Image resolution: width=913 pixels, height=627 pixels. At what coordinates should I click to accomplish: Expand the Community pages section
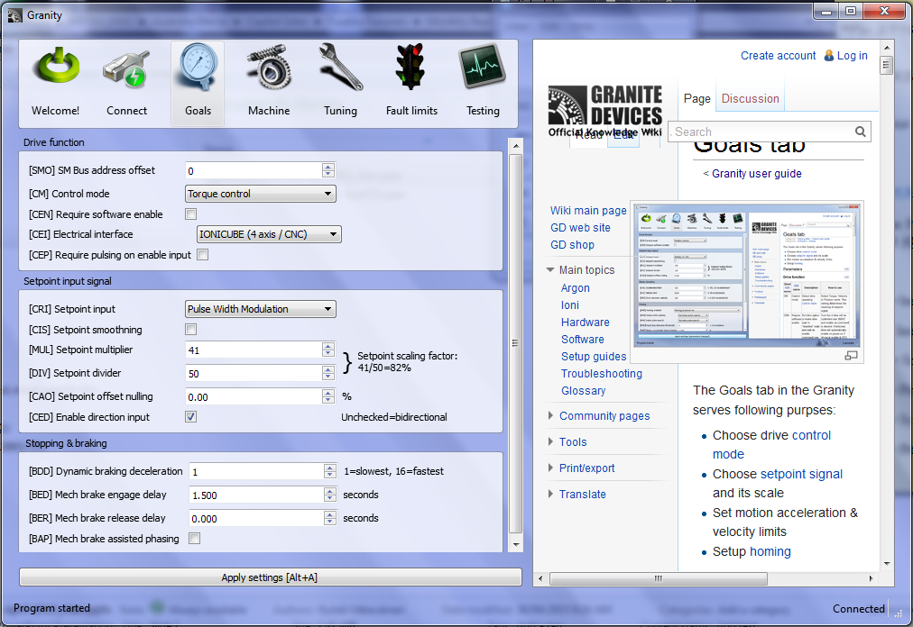pos(550,416)
